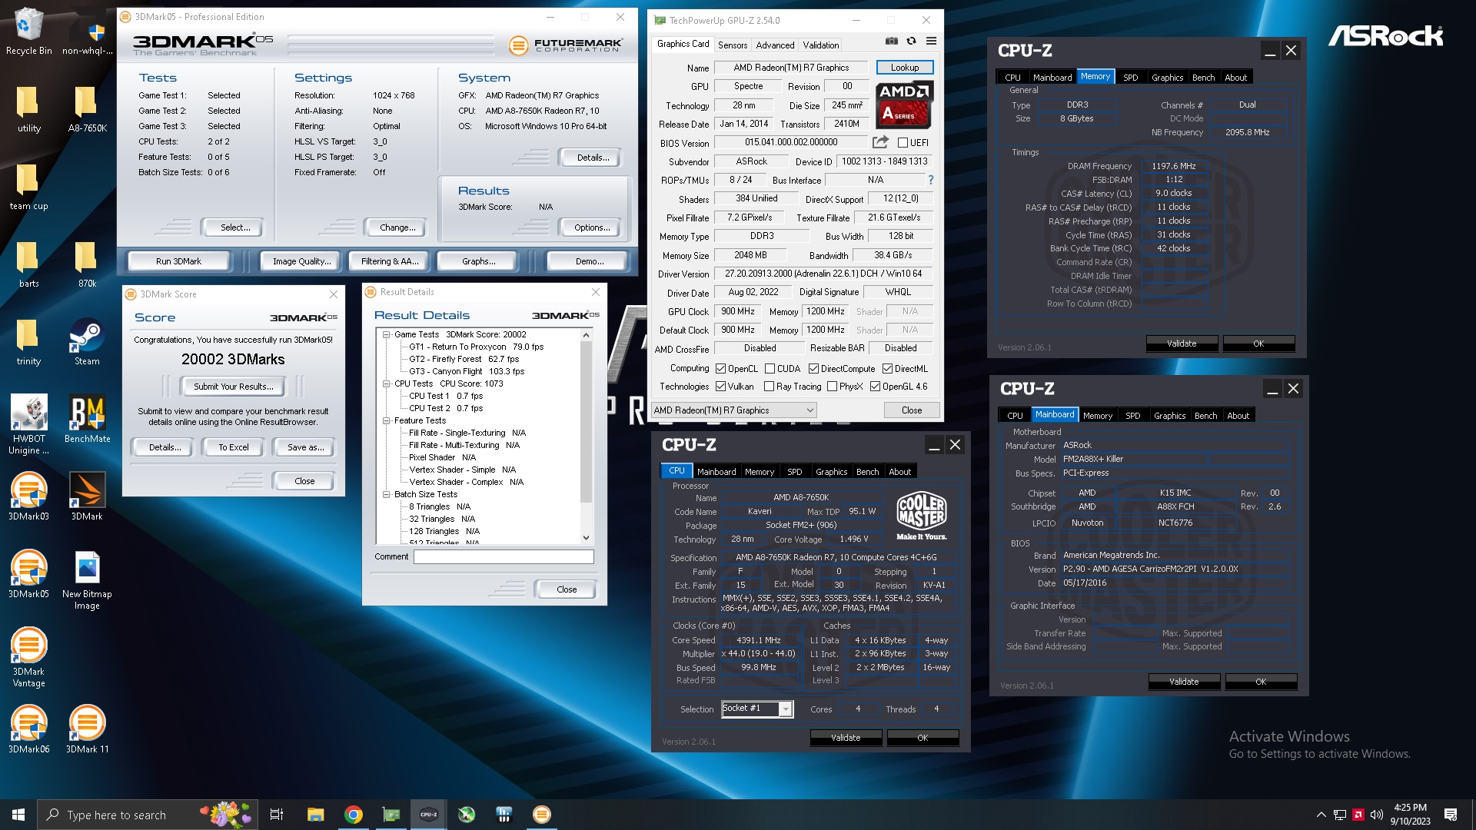Open GPU-Z hamburger menu

931,41
